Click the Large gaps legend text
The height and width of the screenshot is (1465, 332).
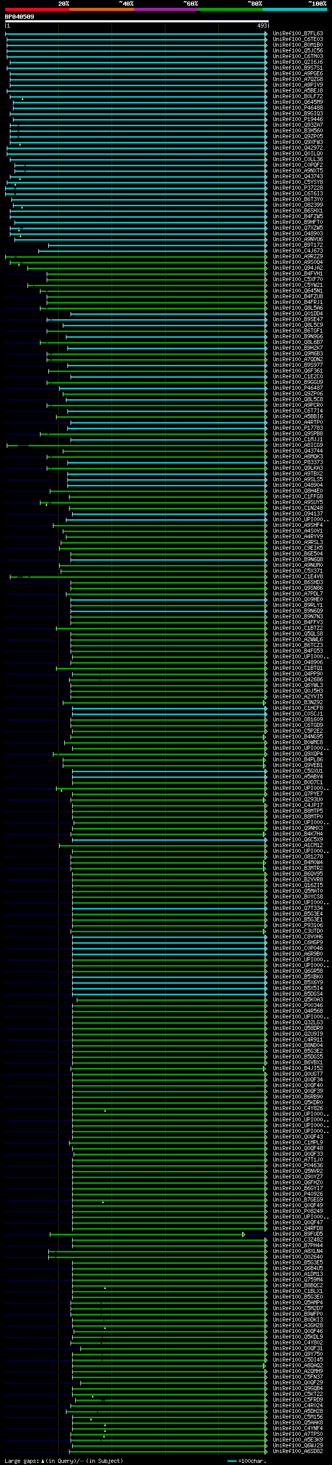pos(64,1460)
